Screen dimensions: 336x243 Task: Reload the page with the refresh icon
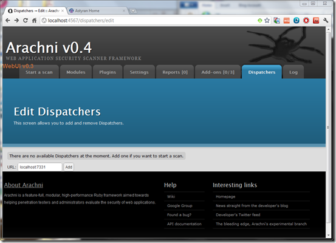click(x=26, y=21)
